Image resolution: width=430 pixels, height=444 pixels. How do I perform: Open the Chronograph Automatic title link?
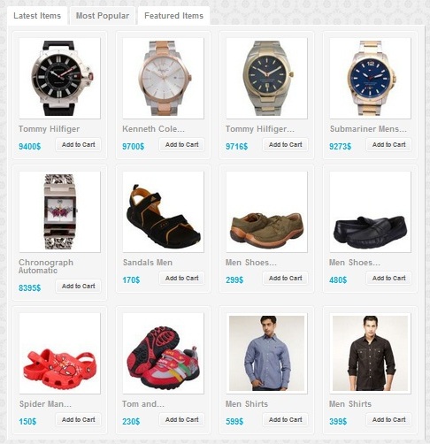[x=46, y=266]
